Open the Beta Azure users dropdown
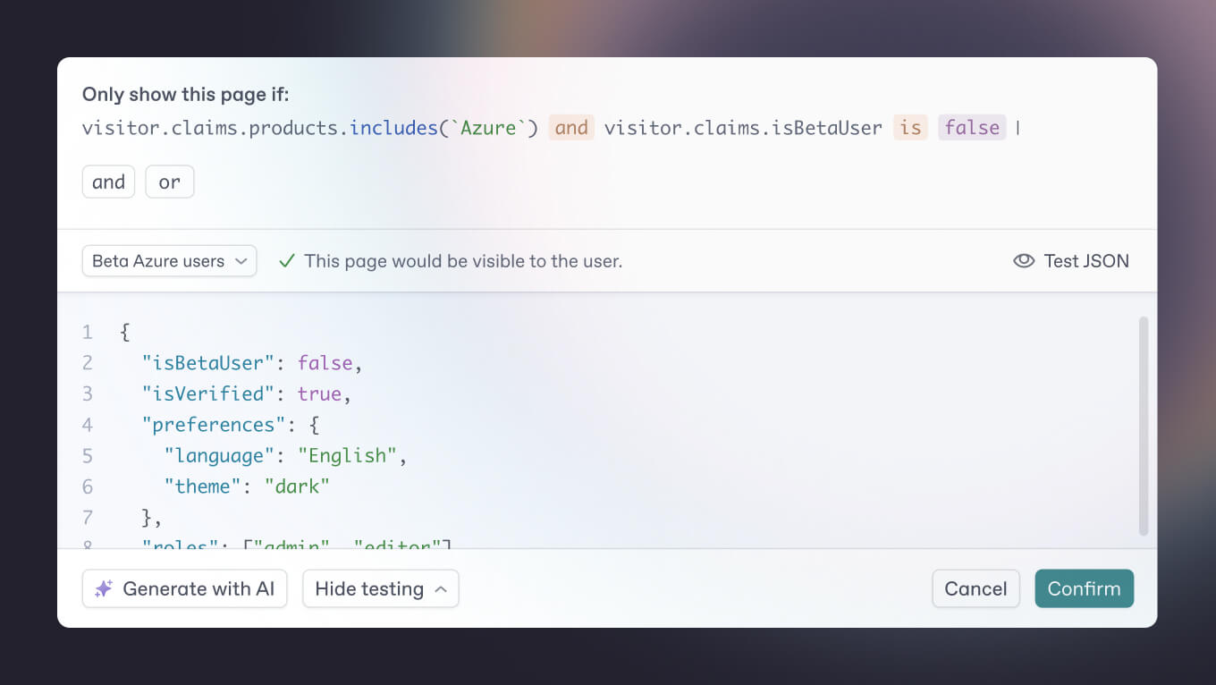The width and height of the screenshot is (1216, 685). 169,261
